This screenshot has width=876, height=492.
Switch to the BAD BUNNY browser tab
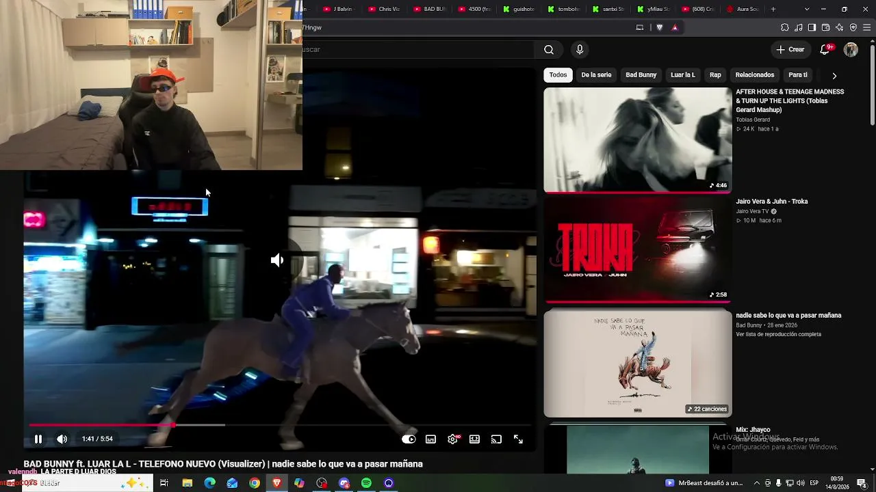point(429,9)
